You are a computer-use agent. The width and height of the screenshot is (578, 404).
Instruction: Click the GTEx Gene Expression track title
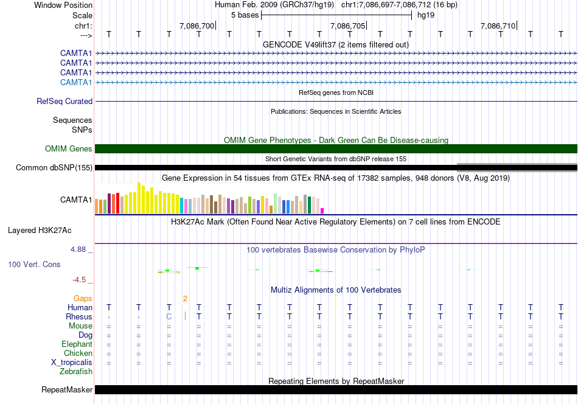[x=336, y=178]
